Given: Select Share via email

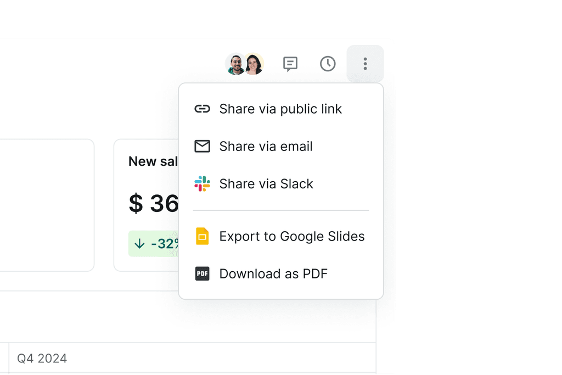Looking at the screenshot, I should point(266,146).
